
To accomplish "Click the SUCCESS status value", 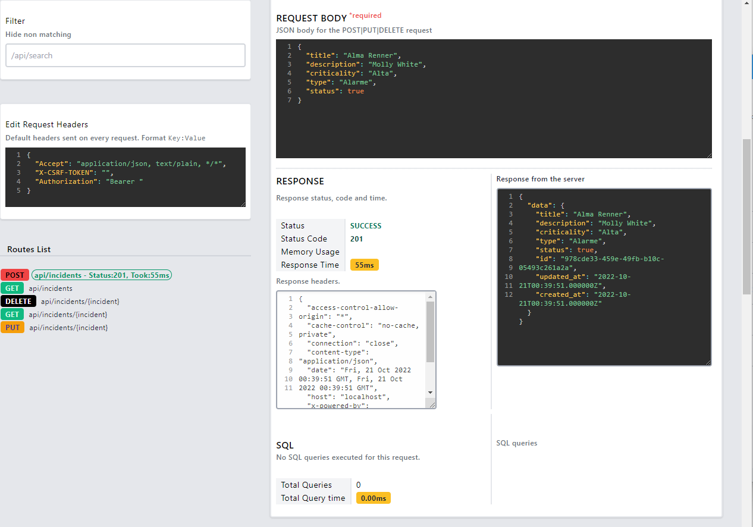I will [366, 225].
